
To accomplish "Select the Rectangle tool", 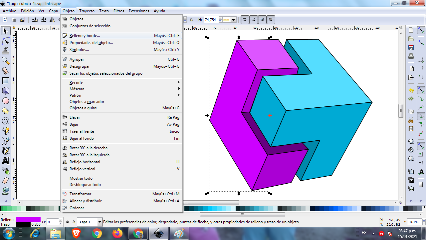I will tap(5, 81).
